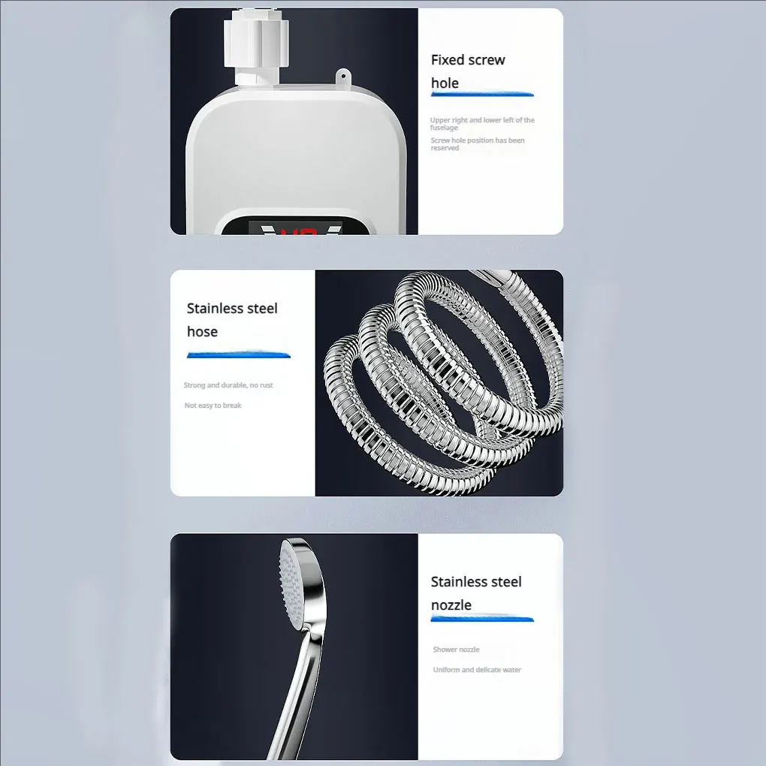Click 'Strong and durable, no rust' text
This screenshot has width=766, height=766.
pyautogui.click(x=228, y=385)
